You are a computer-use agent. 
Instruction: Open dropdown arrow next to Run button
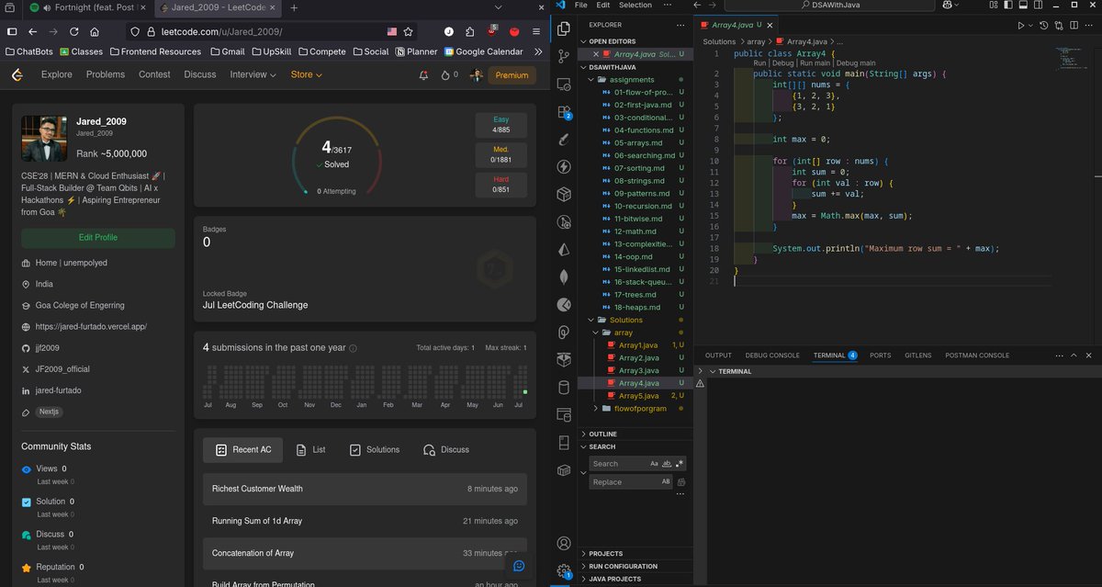[1033, 26]
